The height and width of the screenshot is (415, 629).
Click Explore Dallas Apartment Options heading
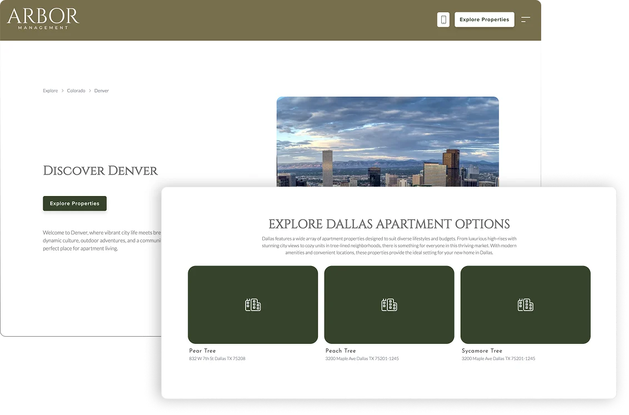pyautogui.click(x=389, y=224)
